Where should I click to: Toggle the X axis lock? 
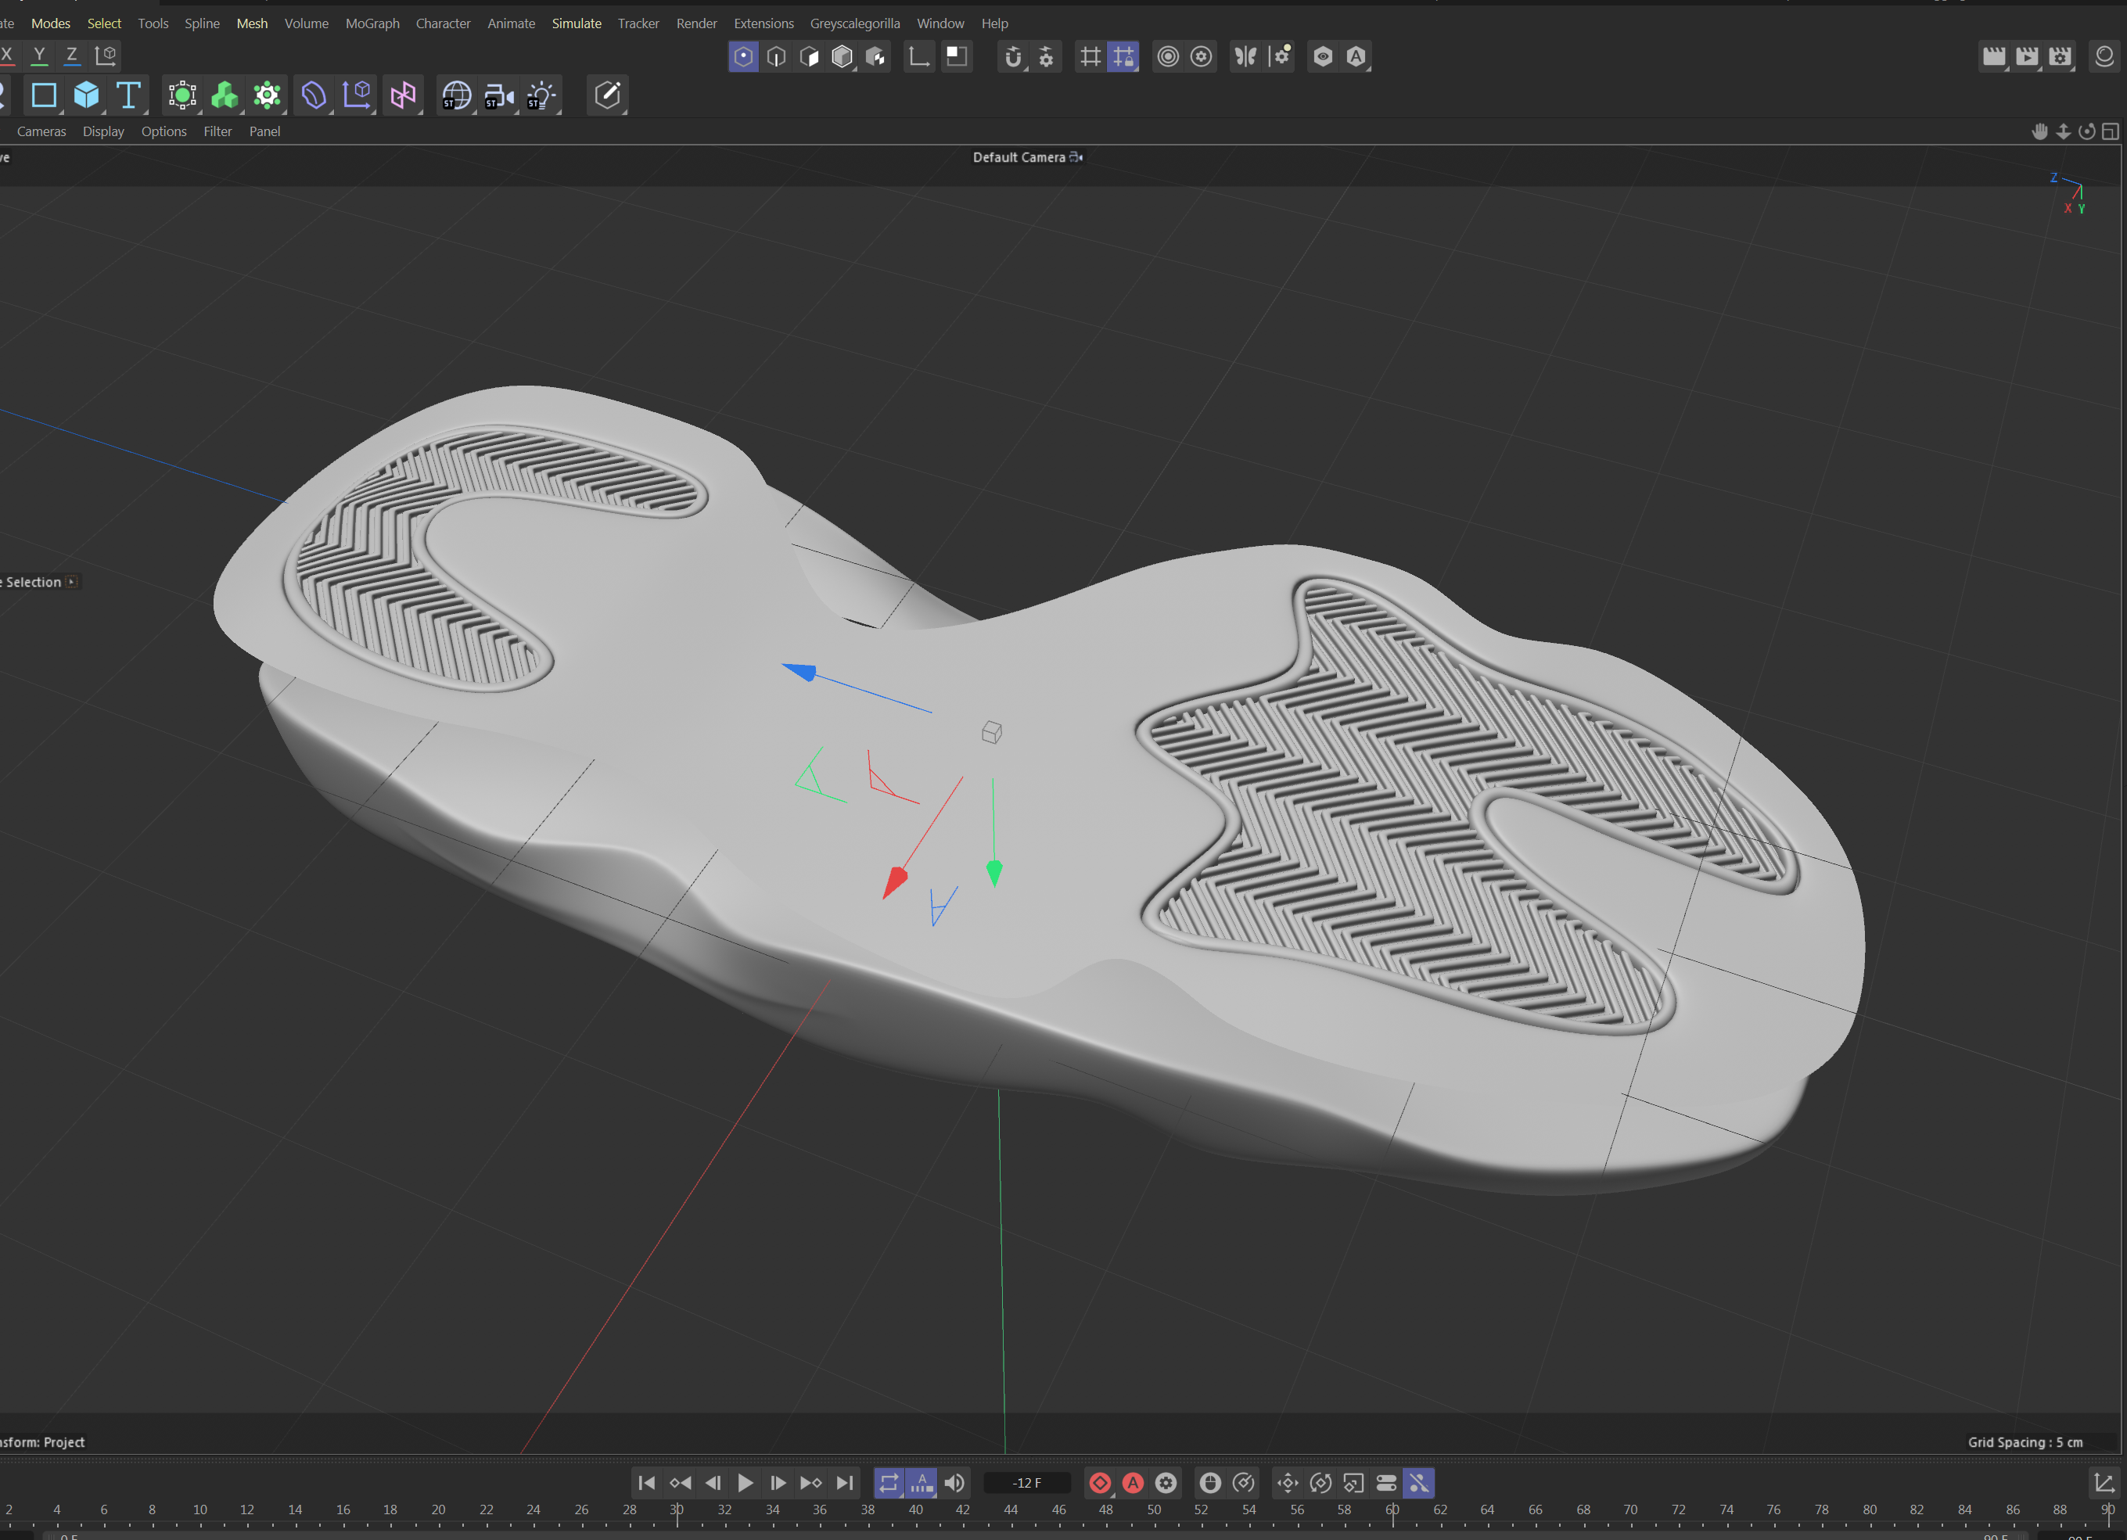point(8,55)
